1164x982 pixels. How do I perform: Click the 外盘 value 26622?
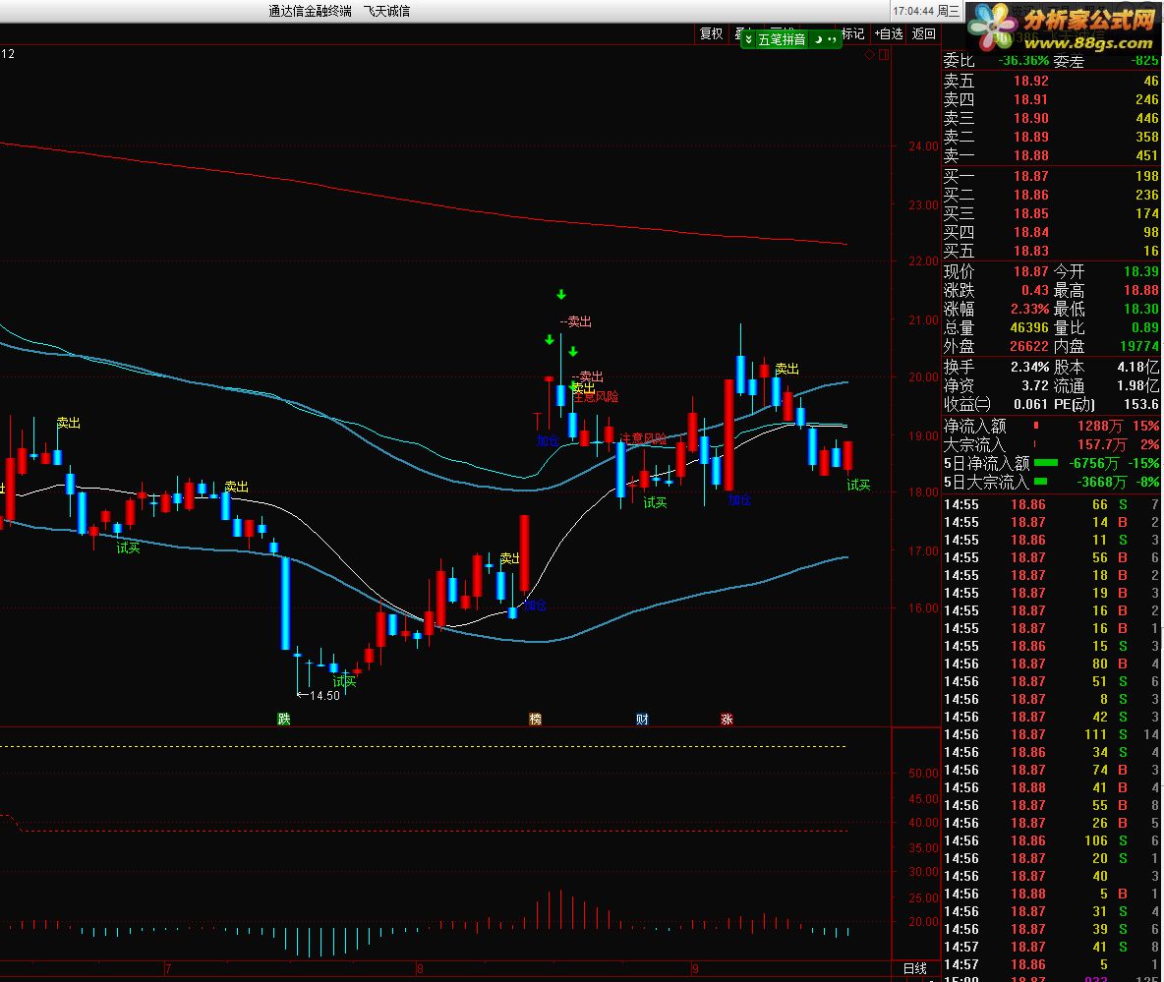pos(1029,346)
